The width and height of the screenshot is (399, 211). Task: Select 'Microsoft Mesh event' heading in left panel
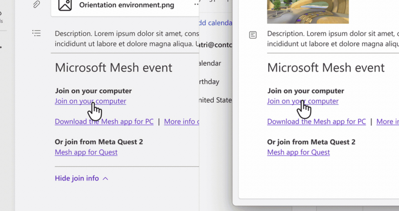[x=114, y=68]
